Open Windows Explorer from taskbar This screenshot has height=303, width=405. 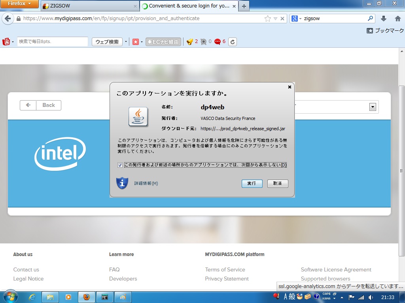pyautogui.click(x=50, y=297)
